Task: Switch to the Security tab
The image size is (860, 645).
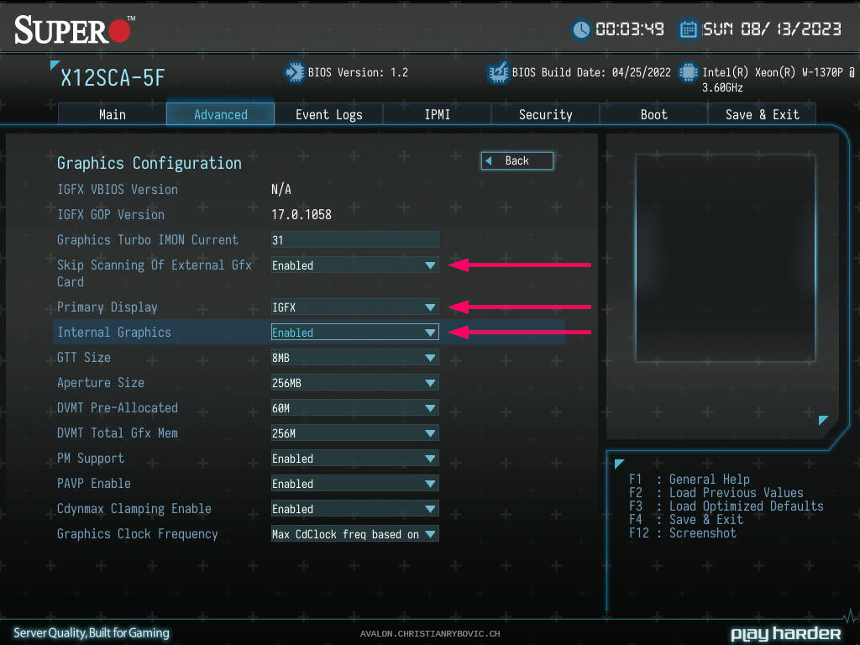Action: coord(545,114)
